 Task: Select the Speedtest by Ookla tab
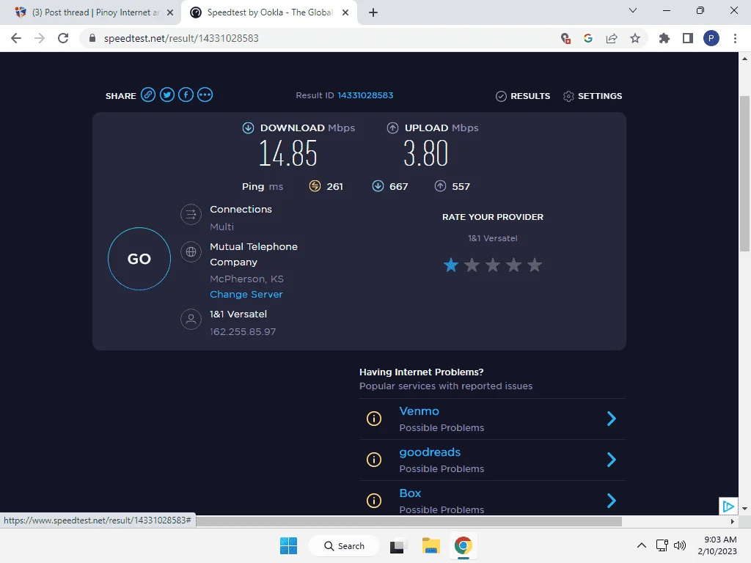click(270, 12)
